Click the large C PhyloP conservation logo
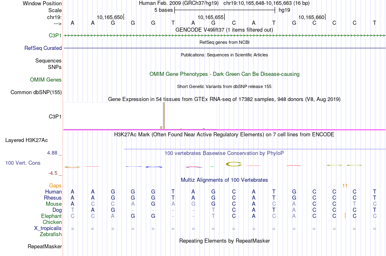 coord(234,164)
